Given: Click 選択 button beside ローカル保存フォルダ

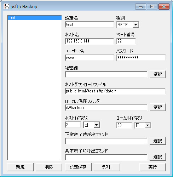Looking at the screenshot, I should 158,107.
